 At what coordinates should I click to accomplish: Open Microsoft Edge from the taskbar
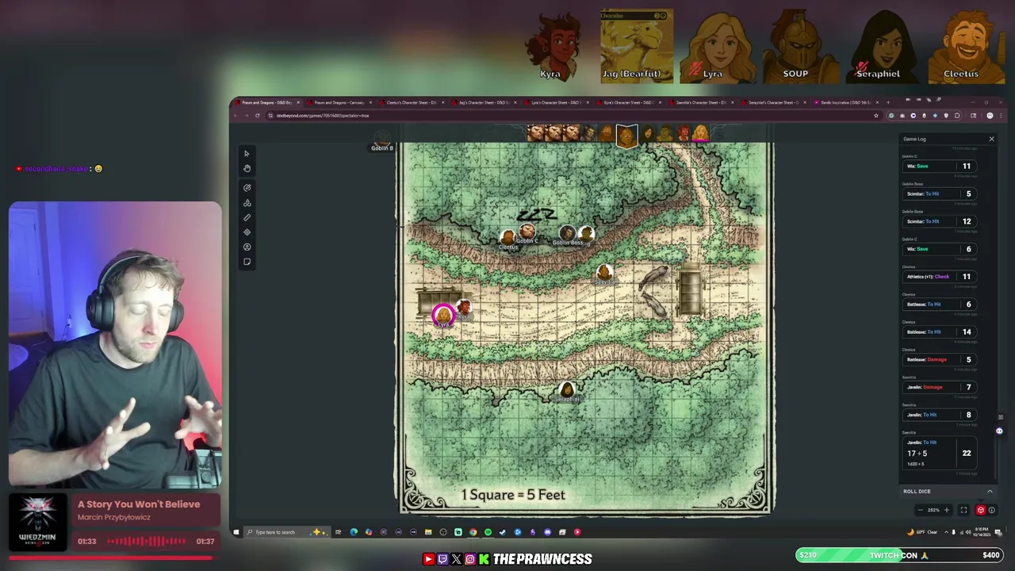(354, 532)
